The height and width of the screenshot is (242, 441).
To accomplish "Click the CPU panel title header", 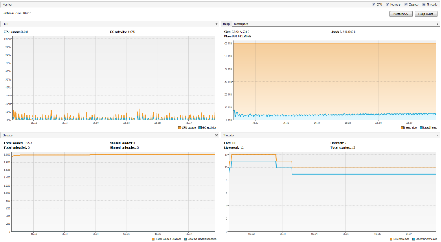I will point(5,24).
